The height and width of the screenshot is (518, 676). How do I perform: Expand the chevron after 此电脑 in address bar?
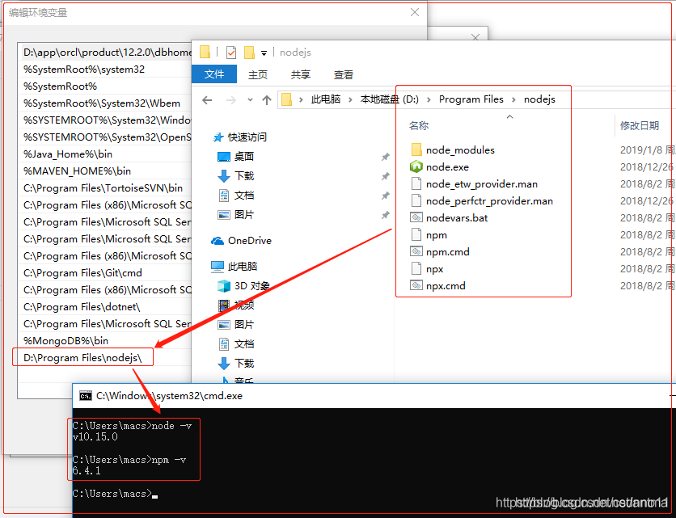coord(350,99)
